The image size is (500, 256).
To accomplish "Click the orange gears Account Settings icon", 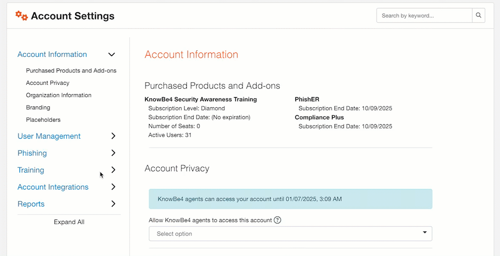I will click(22, 16).
